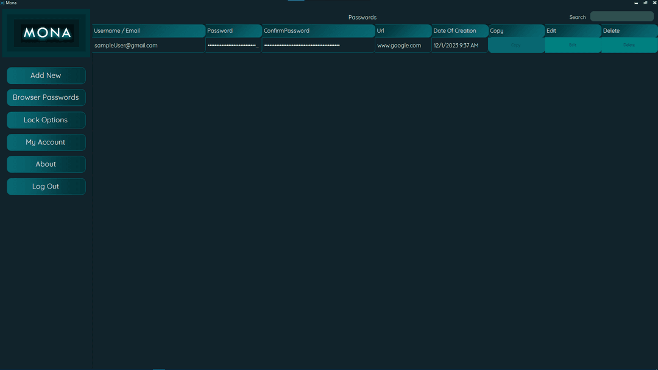Close the Mona application window

pos(655,3)
